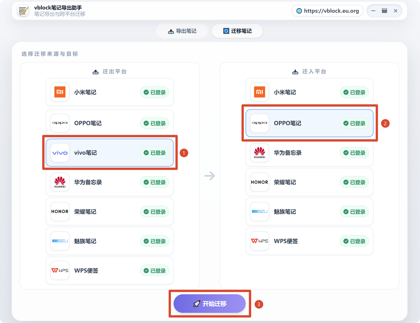Viewport: 420px width, 323px height.
Task: Click the download icon beside 迁入平台 heading
Action: [x=295, y=72]
